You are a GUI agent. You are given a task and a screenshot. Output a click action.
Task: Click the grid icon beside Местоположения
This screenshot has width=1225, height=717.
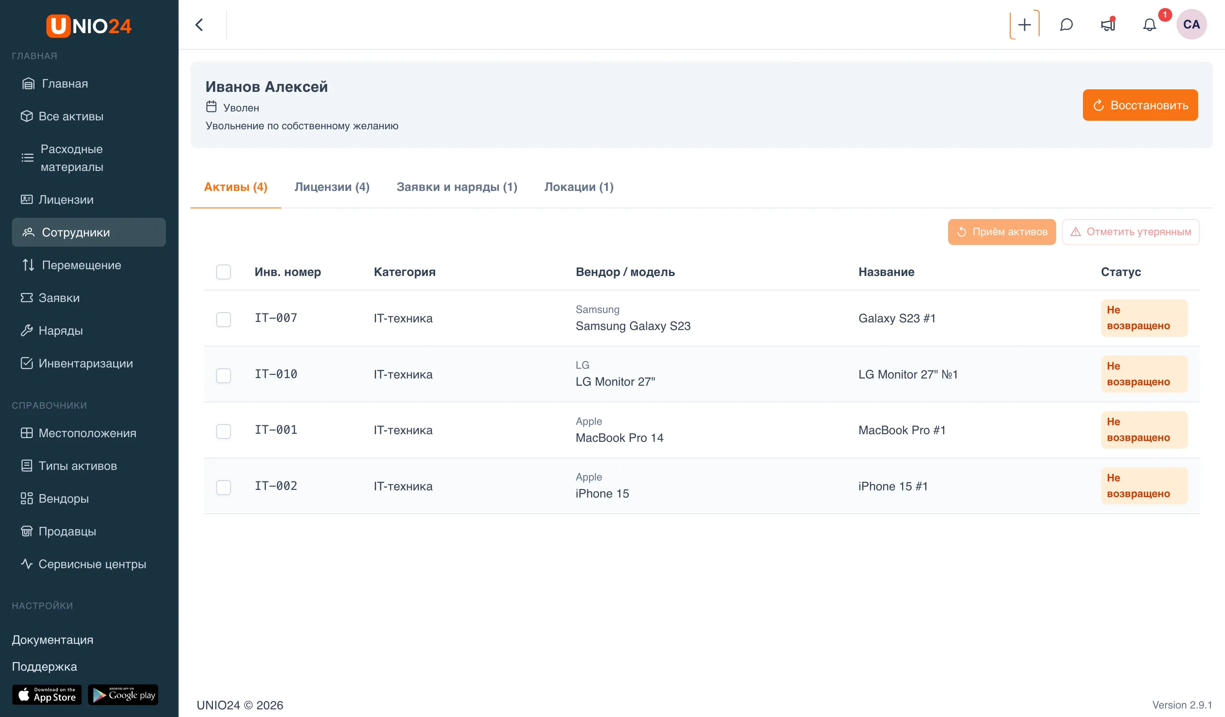tap(27, 432)
